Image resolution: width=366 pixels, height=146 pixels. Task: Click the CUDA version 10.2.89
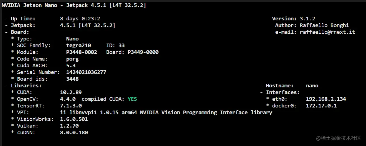pyautogui.click(x=71, y=92)
